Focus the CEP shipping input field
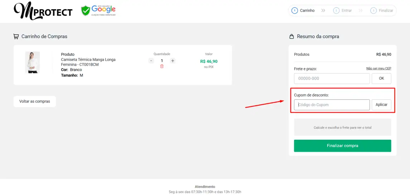This screenshot has height=195, width=410. 332,79
